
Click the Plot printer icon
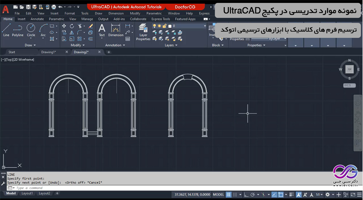[x=54, y=7]
